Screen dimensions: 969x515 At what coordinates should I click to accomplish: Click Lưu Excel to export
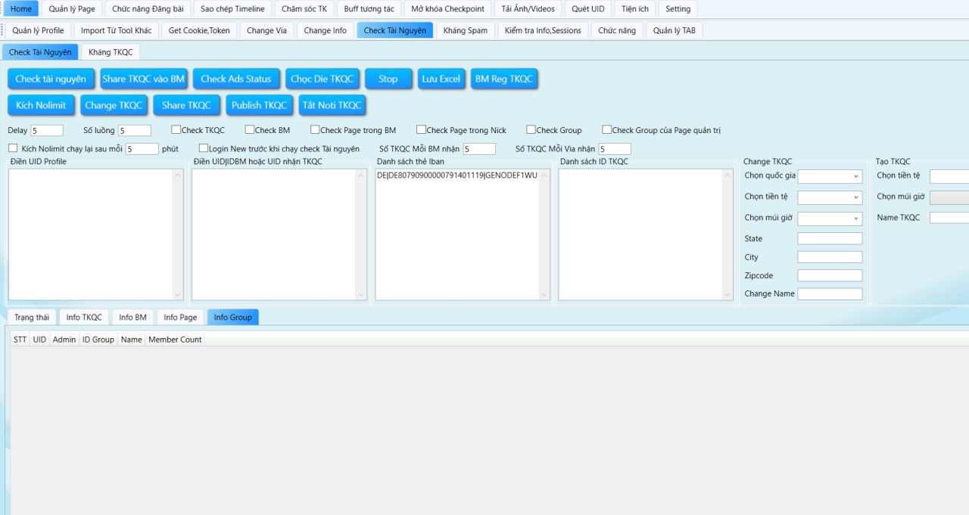(x=441, y=79)
